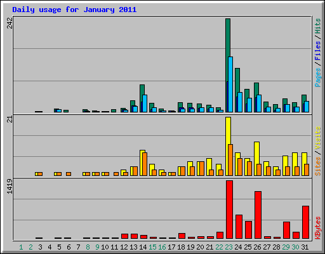Click the red KBytes bar for day 31
Viewport: 325px width, 254px height.
pyautogui.click(x=305, y=222)
